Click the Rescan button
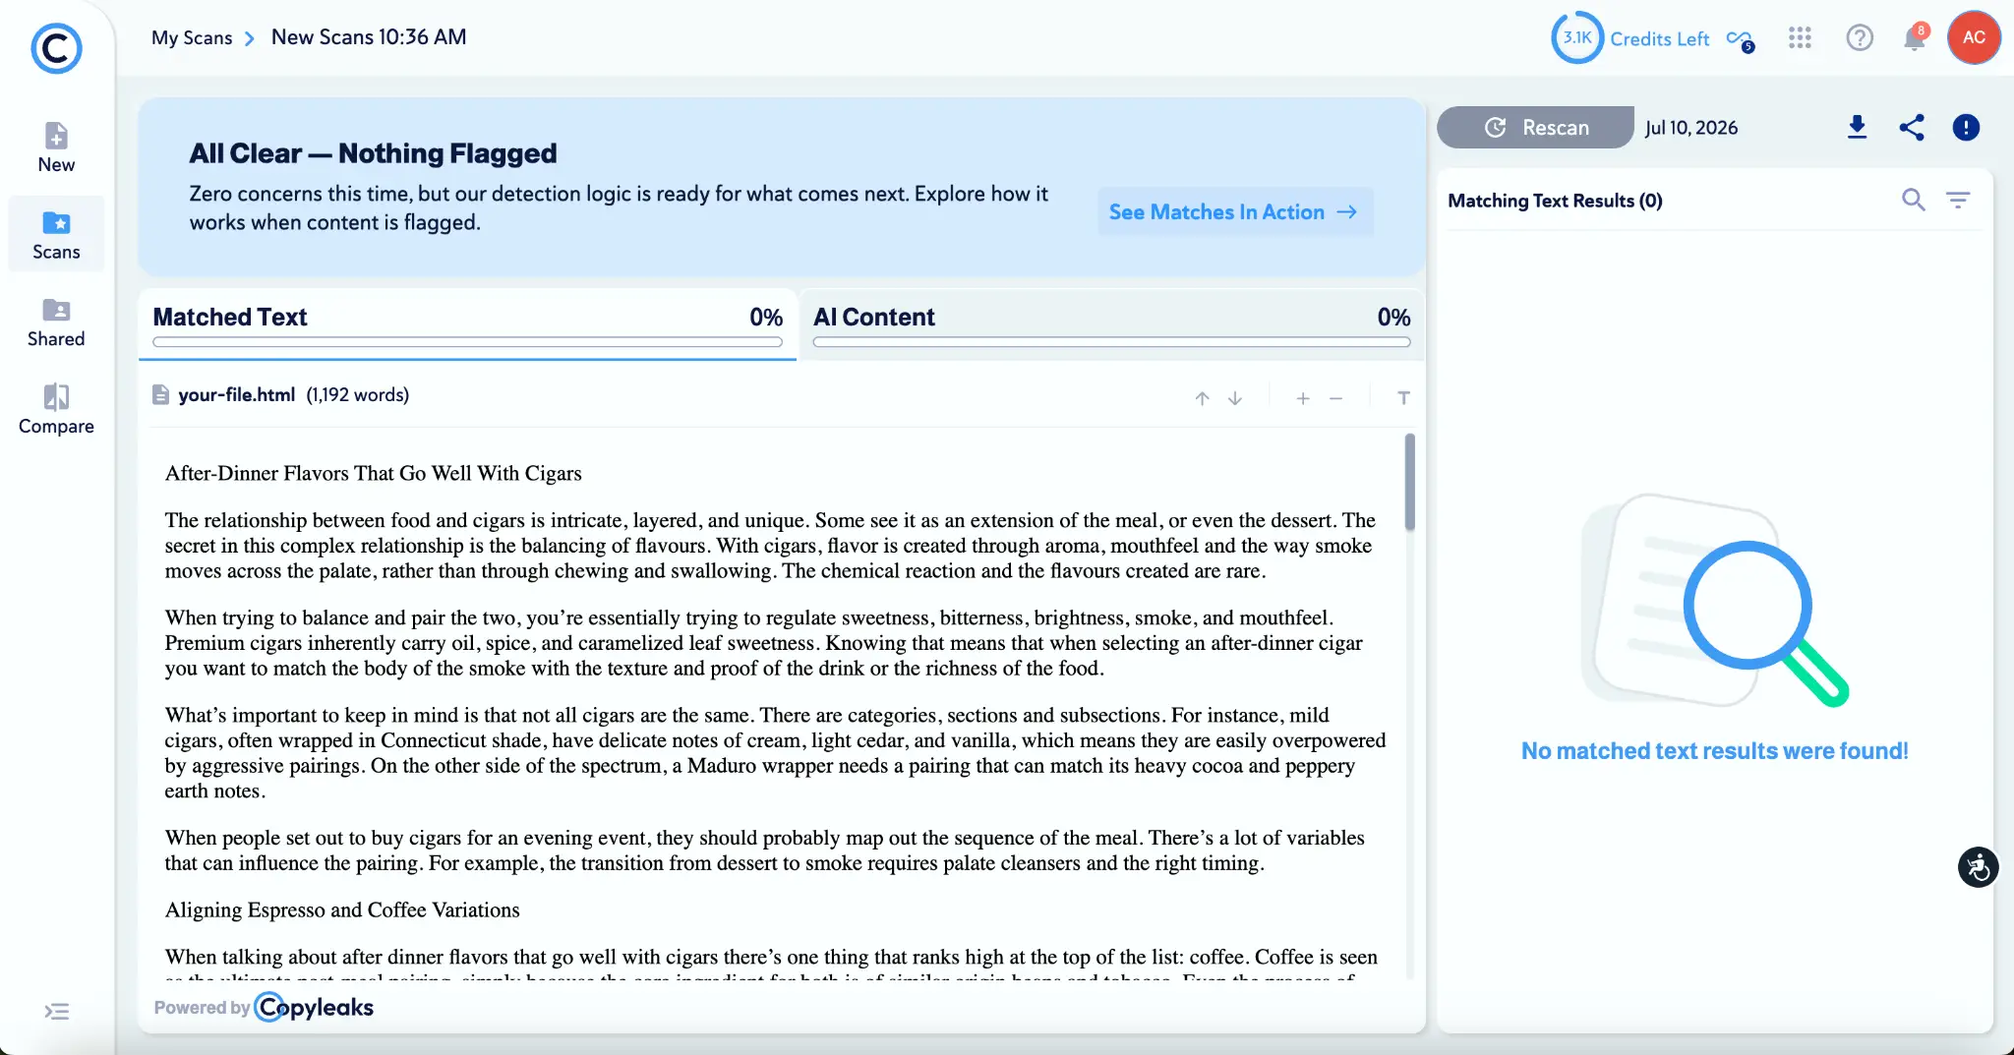The width and height of the screenshot is (2014, 1055). (1535, 128)
